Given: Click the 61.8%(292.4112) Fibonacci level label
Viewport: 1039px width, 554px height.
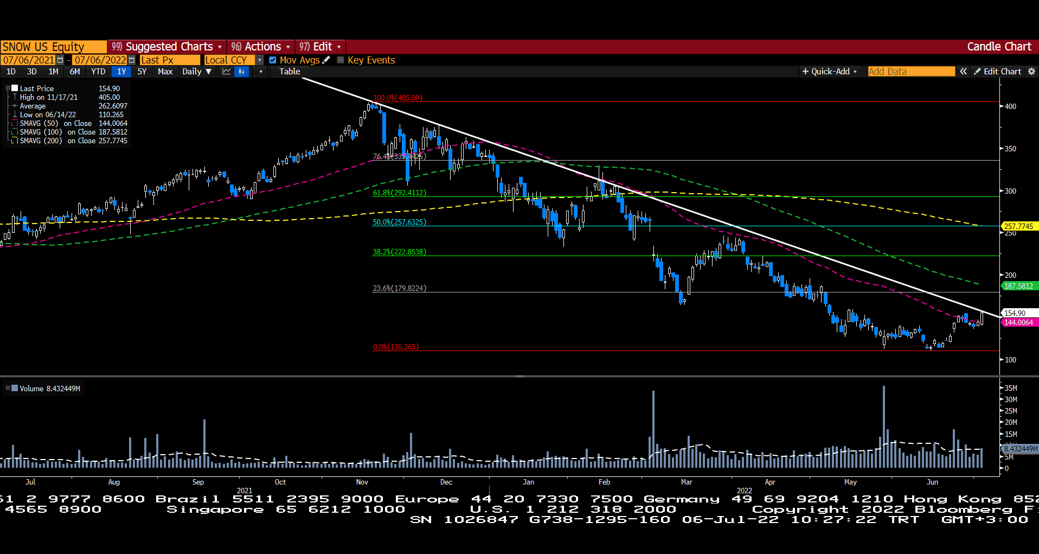Looking at the screenshot, I should pos(400,193).
